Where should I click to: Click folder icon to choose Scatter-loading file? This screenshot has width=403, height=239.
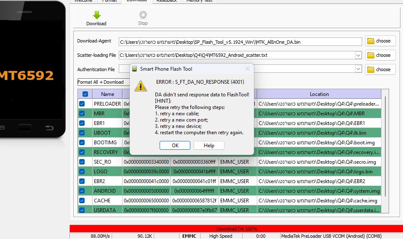click(371, 55)
